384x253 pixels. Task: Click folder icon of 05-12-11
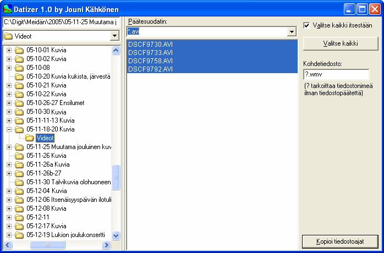pos(19,217)
